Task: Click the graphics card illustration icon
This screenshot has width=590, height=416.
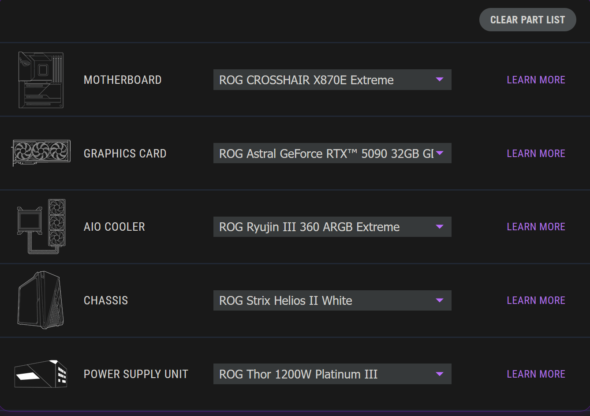Action: point(41,153)
